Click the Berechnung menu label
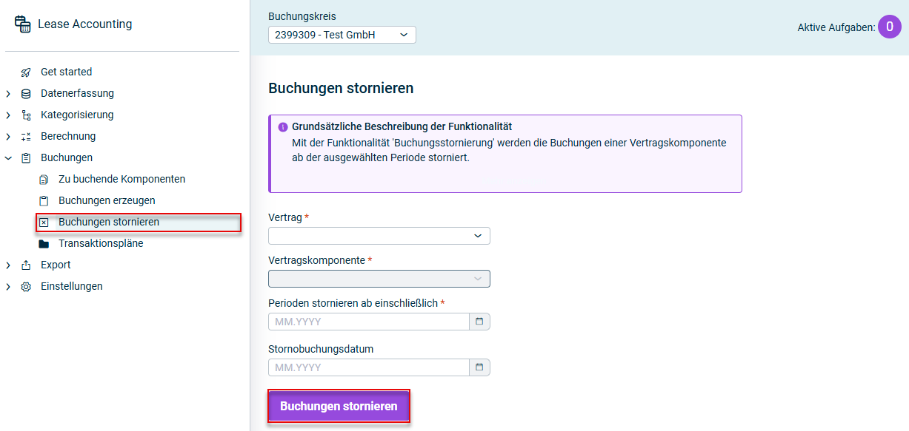 68,136
